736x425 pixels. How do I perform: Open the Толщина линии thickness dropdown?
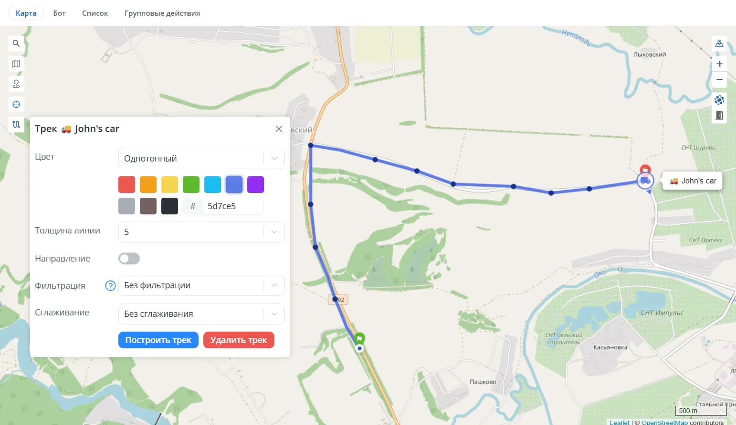[201, 232]
